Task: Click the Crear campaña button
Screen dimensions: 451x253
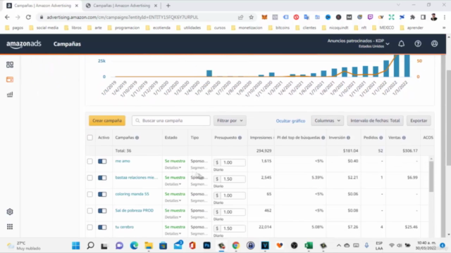Action: pyautogui.click(x=107, y=121)
